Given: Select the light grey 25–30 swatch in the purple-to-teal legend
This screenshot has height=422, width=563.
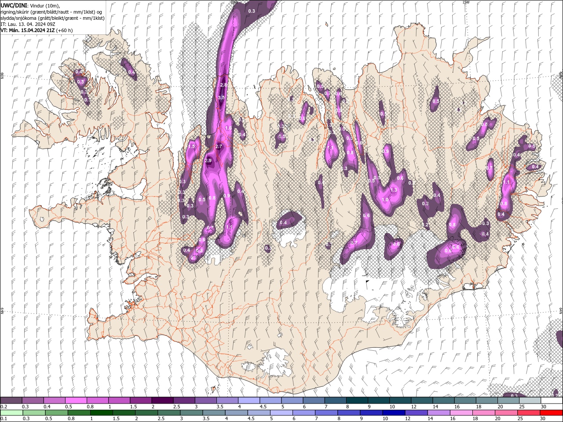Looking at the screenshot, I should pos(530,400).
